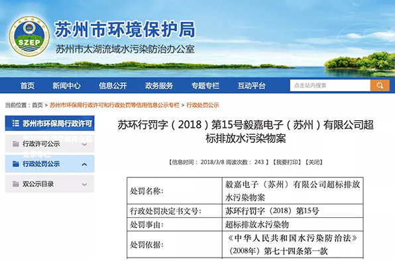Open the 新闻中心 navigation item

coord(66,86)
